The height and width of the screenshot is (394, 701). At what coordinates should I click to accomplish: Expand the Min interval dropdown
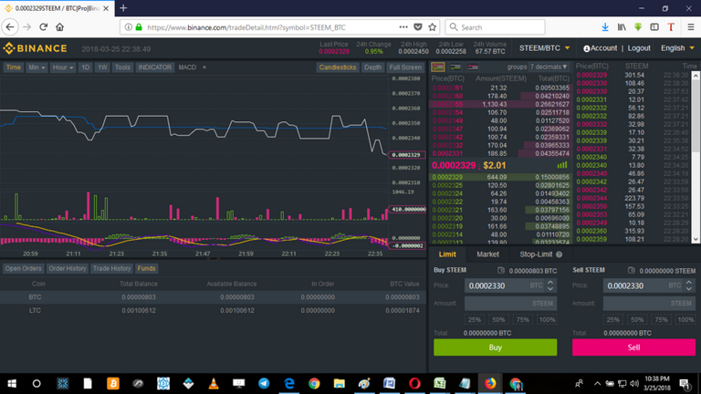coord(37,67)
